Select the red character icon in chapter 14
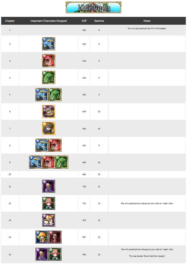Image resolution: width=187 pixels, height=264 pixels. point(55,237)
